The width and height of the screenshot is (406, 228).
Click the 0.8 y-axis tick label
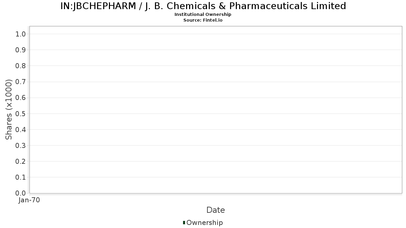tap(21, 66)
